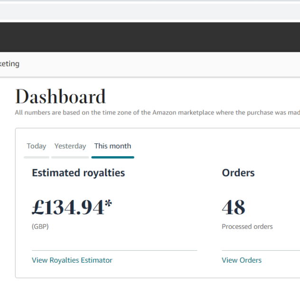Screen dimensions: 300x285
Task: Select the 48 processed orders number
Action: point(234,208)
